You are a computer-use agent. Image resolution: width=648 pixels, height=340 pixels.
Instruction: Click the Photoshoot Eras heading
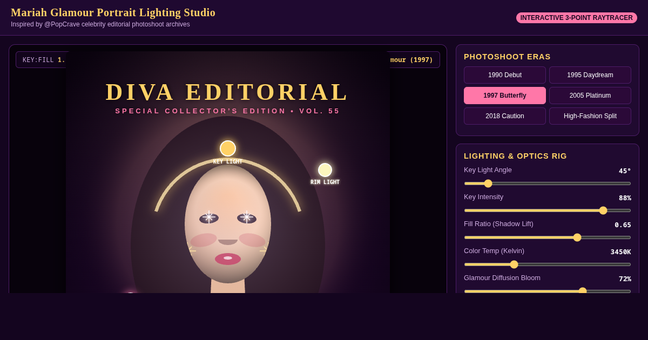pyautogui.click(x=507, y=57)
